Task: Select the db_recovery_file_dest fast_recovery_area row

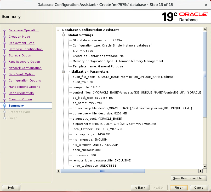Action: (132, 108)
